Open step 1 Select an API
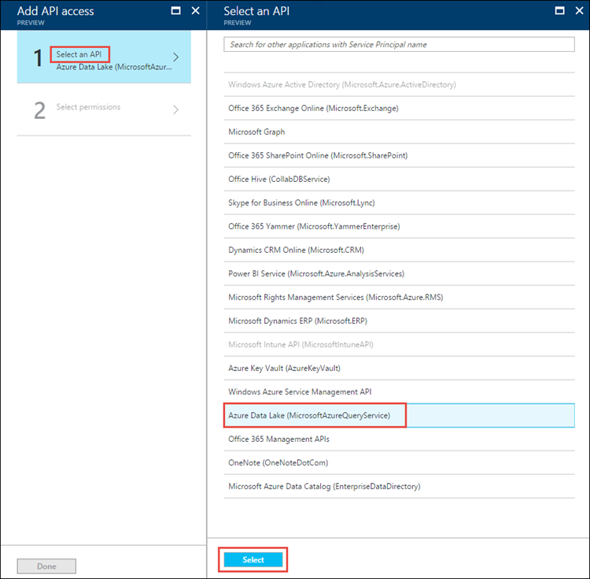 click(x=104, y=57)
